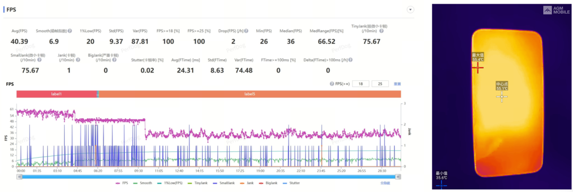The height and width of the screenshot is (192, 573).
Task: Click the 06:20 time axis label
Action: click(x=98, y=170)
